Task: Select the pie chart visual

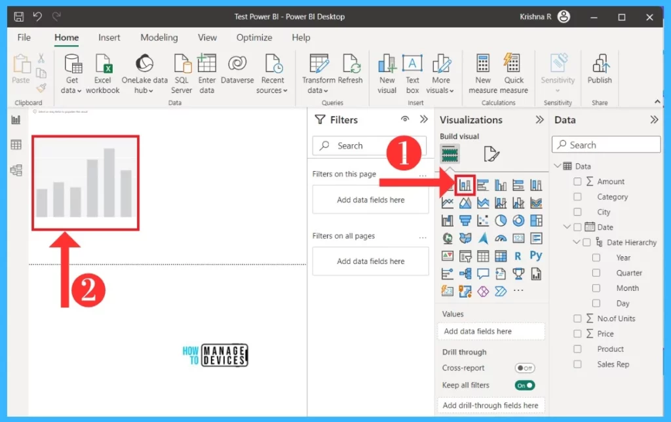Action: 501,220
